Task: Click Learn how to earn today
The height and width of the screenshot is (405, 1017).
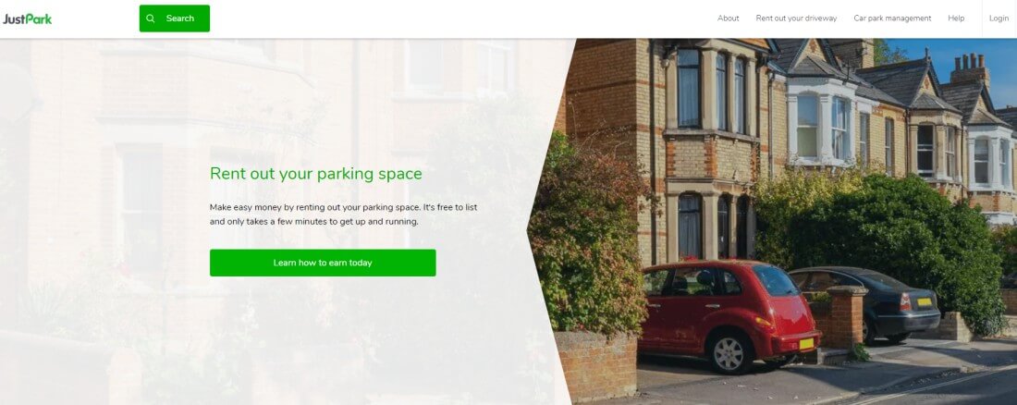Action: tap(323, 263)
